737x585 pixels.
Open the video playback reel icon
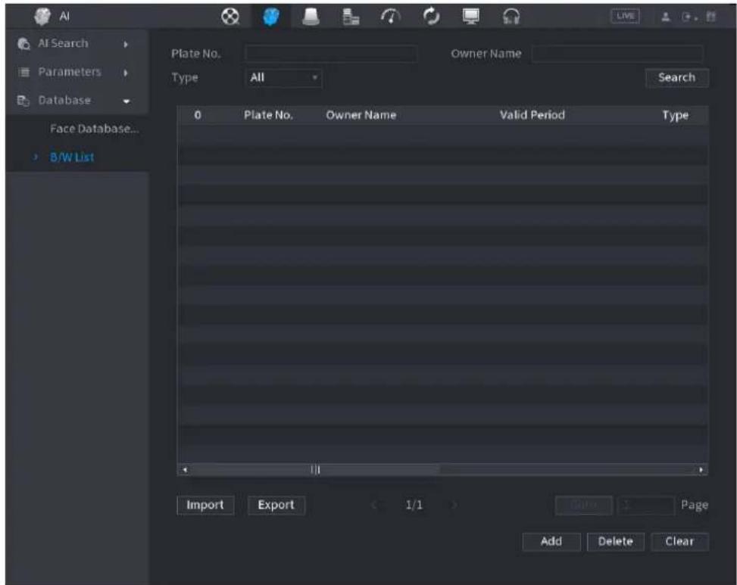(x=230, y=17)
